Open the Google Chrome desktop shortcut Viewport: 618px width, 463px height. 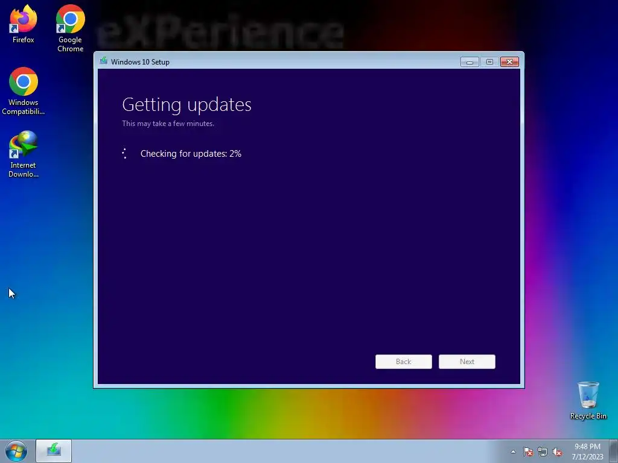click(x=70, y=28)
